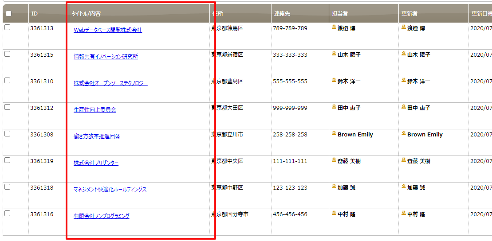Click the user icon next to 更新者 斎藤 美樹
Screen dimensions: 492x241
(x=404, y=160)
